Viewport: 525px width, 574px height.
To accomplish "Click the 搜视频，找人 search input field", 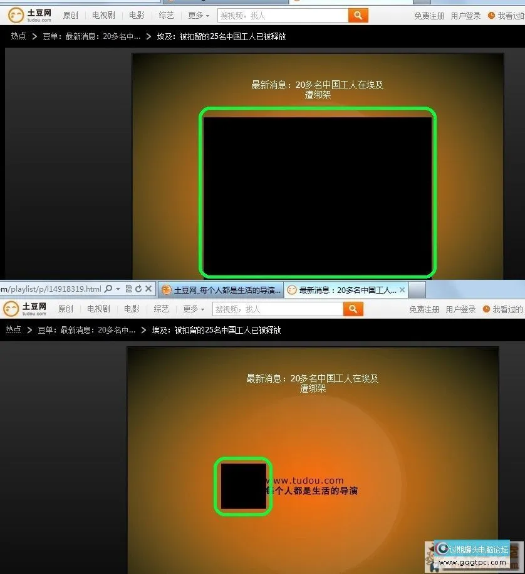I will tap(282, 14).
